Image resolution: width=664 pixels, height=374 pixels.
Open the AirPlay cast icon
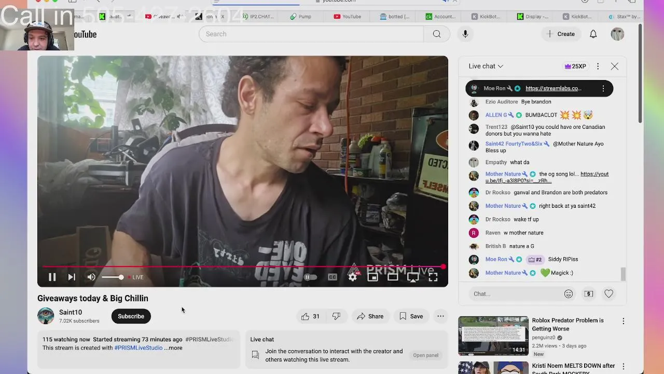[x=413, y=277]
